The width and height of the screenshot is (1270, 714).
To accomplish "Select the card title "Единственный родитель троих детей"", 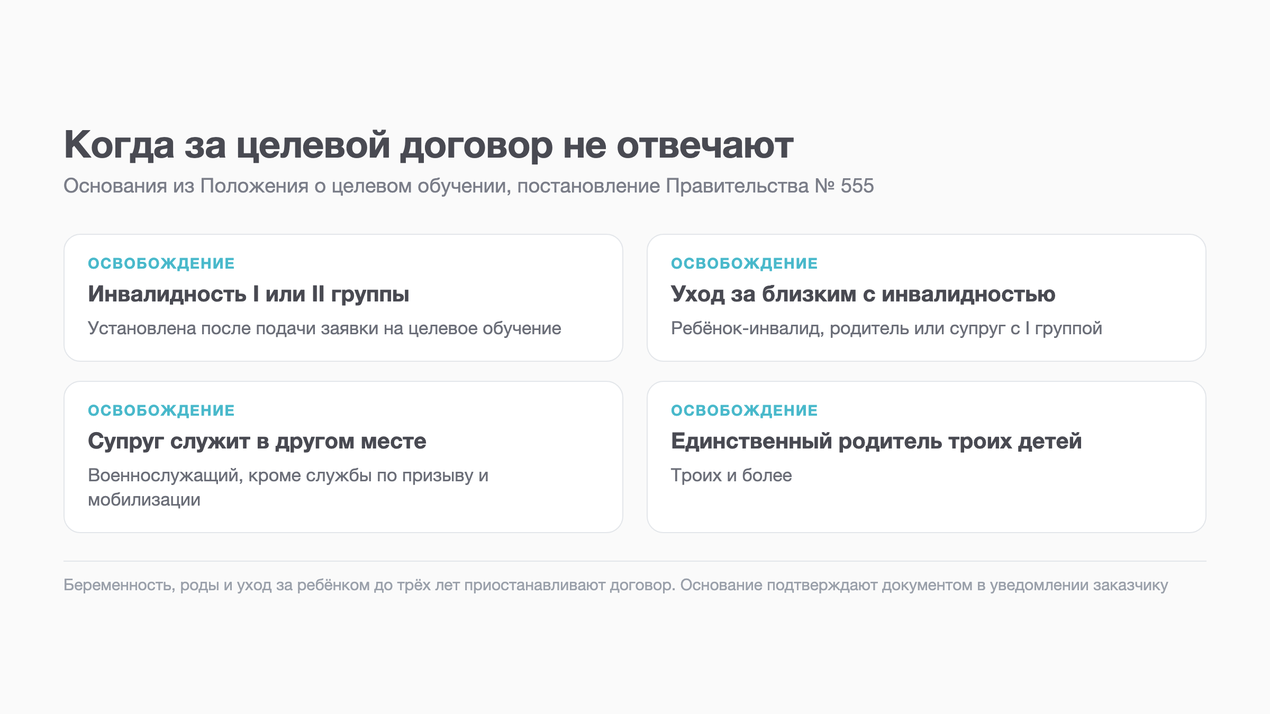I will tap(876, 441).
